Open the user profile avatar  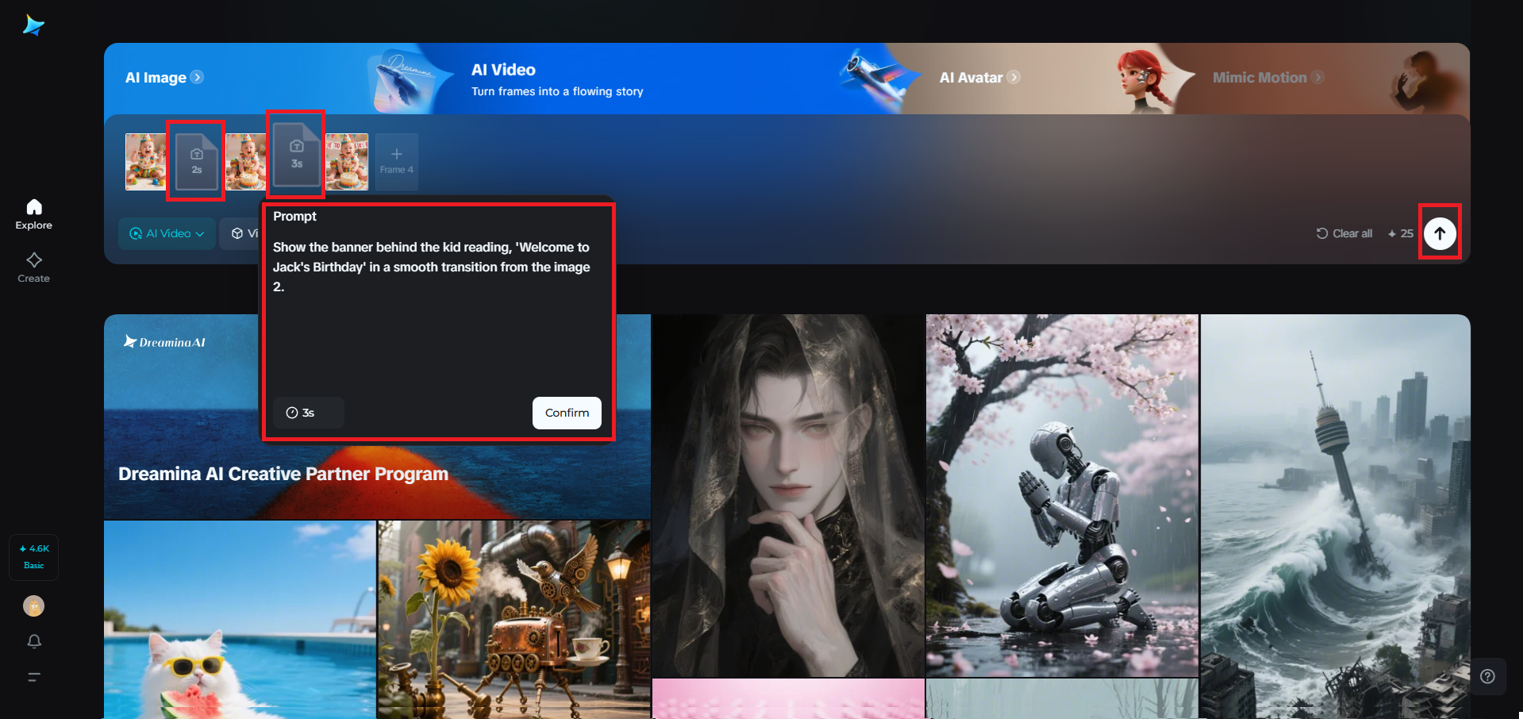point(33,606)
